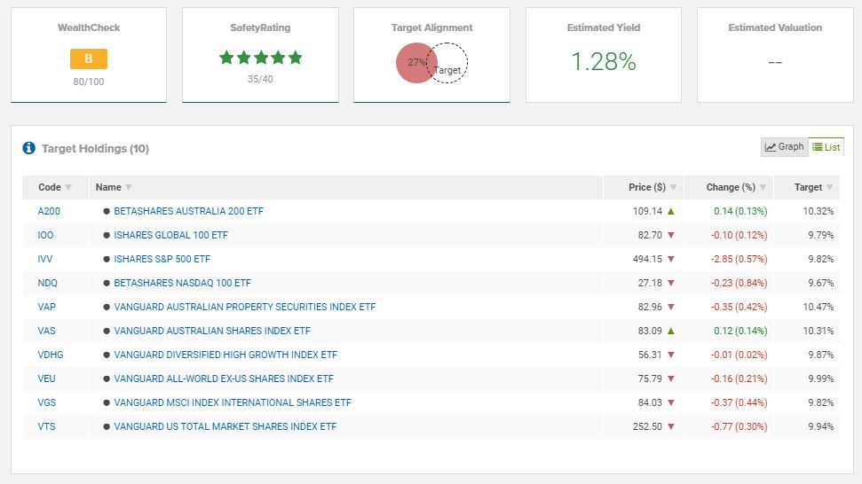The height and width of the screenshot is (484, 862).
Task: Click red down arrow beside price 82.96
Action: (670, 307)
